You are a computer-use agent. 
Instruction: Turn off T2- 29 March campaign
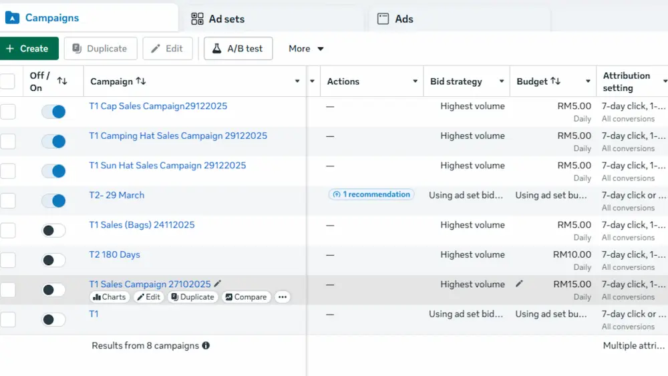point(53,200)
